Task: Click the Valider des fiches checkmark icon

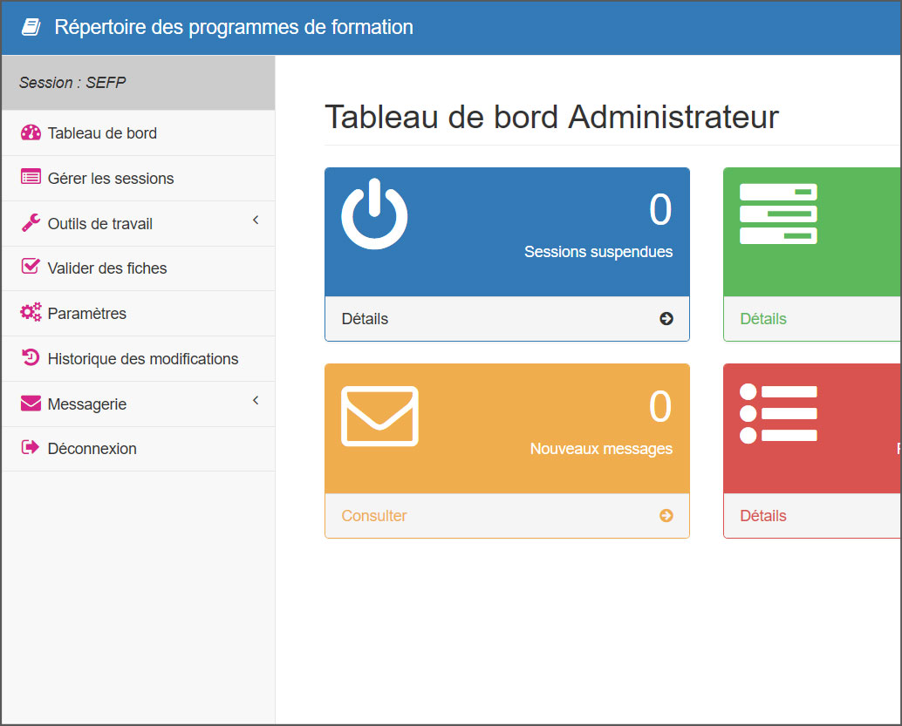Action: click(x=31, y=266)
